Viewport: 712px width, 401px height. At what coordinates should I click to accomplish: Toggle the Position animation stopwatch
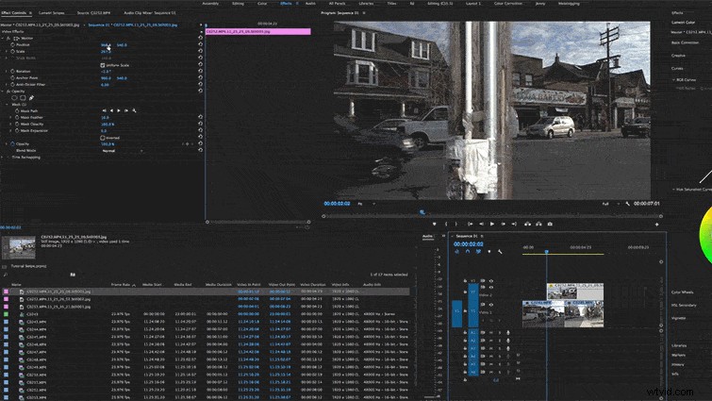(12, 45)
